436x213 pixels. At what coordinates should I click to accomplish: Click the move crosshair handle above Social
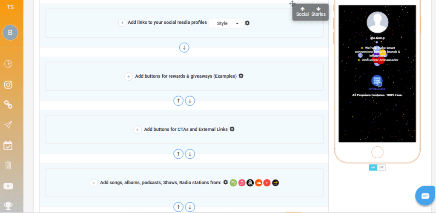point(292,3)
